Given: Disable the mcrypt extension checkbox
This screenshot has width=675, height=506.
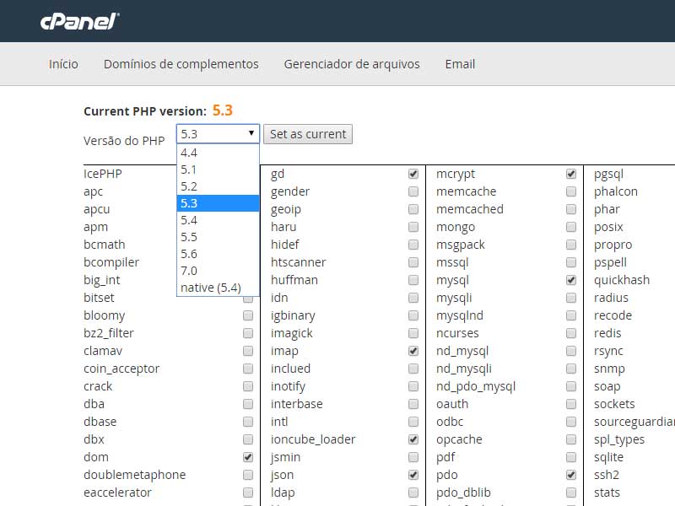Looking at the screenshot, I should pyautogui.click(x=571, y=174).
